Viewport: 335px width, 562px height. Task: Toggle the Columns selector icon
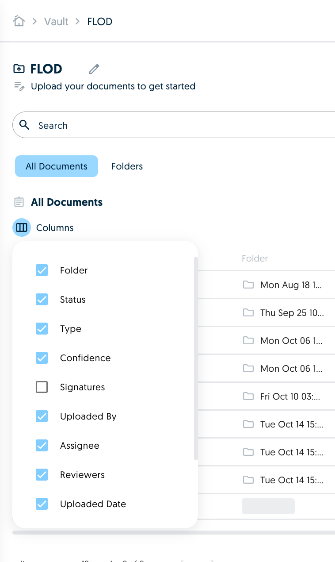tap(22, 228)
